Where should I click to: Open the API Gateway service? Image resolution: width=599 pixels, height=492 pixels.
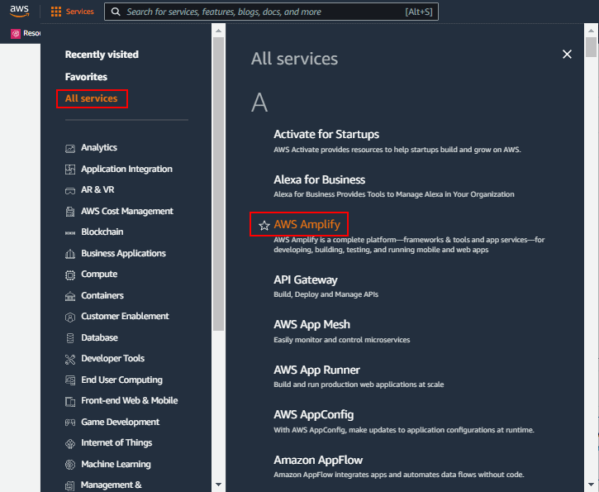[305, 279]
